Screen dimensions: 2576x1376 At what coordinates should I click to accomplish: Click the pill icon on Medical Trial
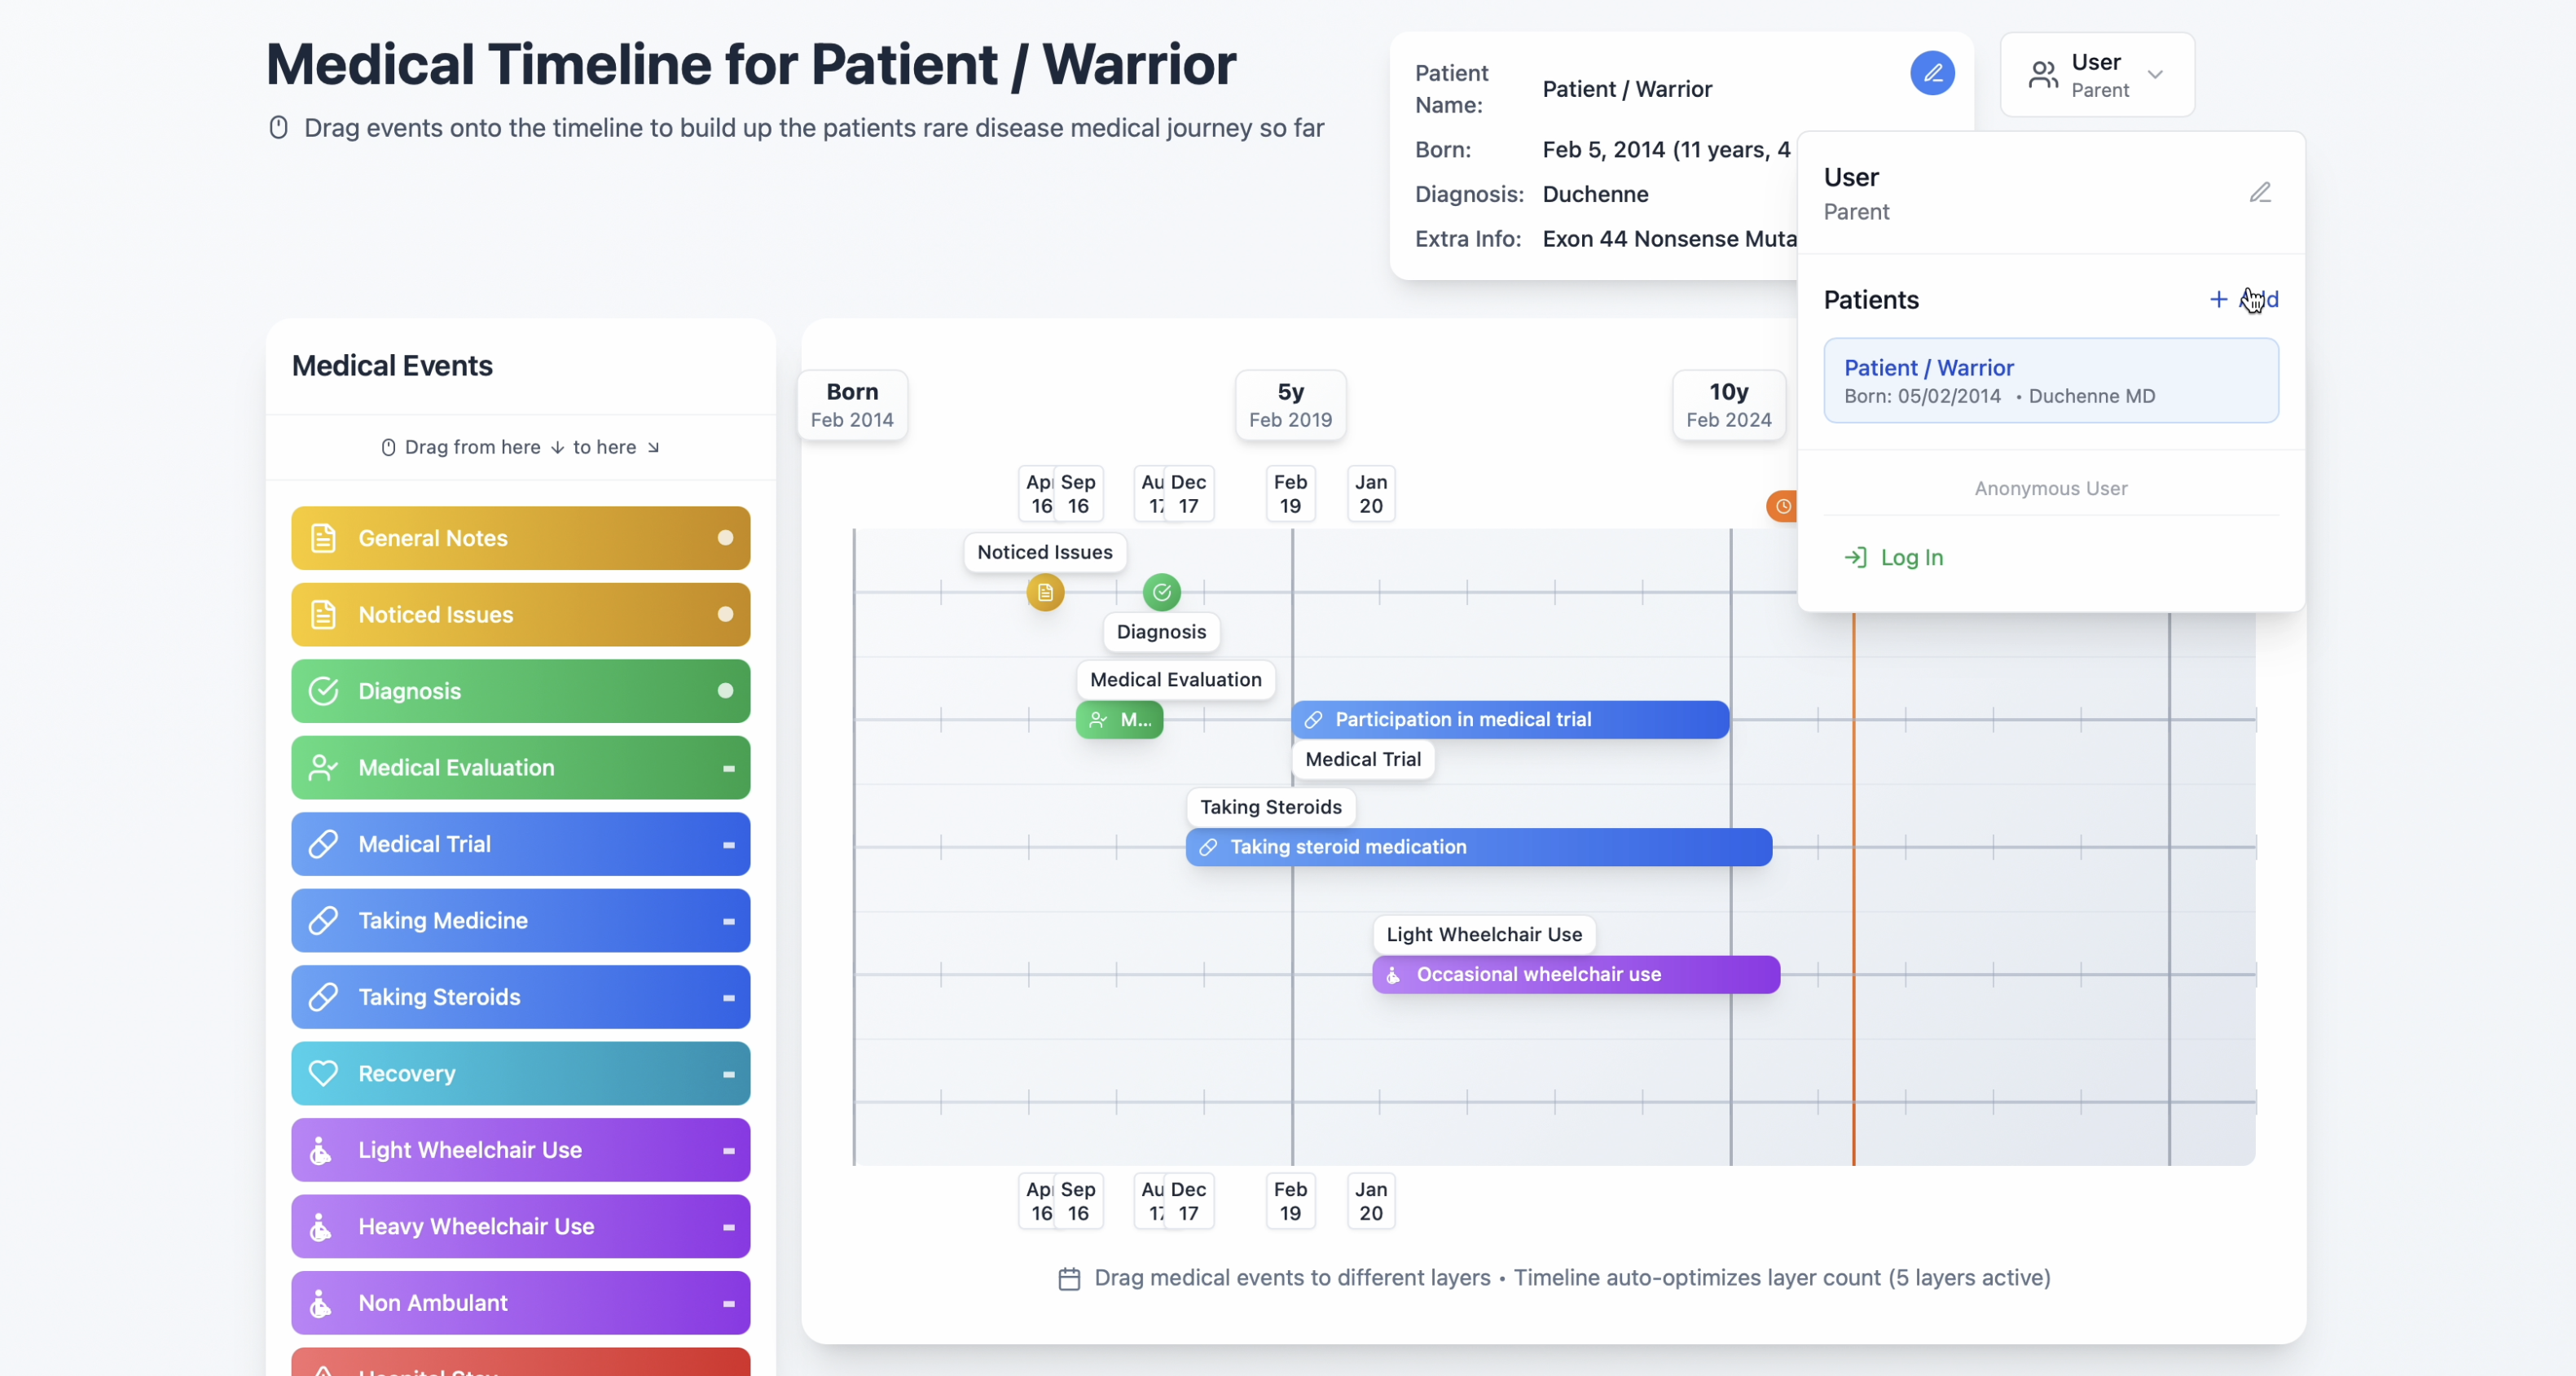[x=323, y=844]
